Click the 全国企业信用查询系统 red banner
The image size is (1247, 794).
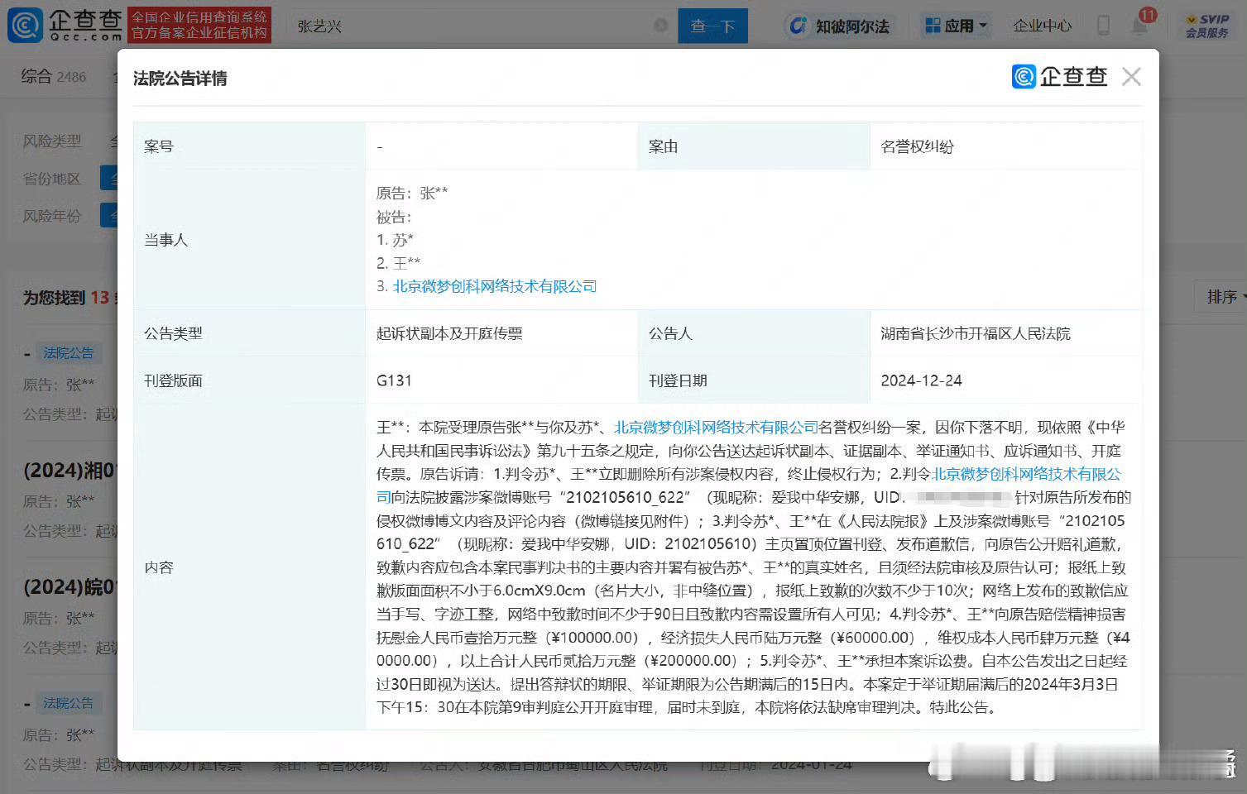tap(201, 25)
